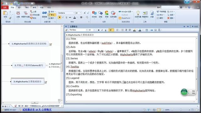The height and width of the screenshot is (113, 201).
Task: Go to next note with right arrow
Action: tap(188, 26)
